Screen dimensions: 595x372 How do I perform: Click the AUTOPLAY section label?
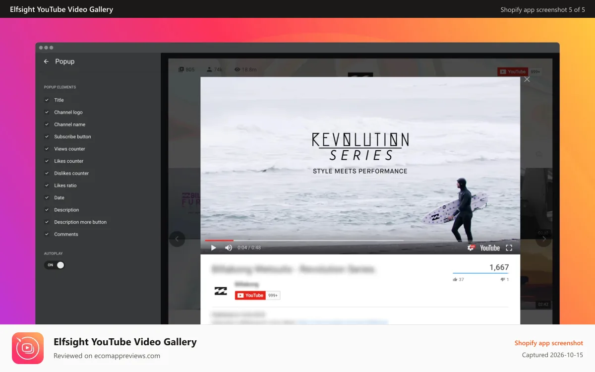[54, 253]
